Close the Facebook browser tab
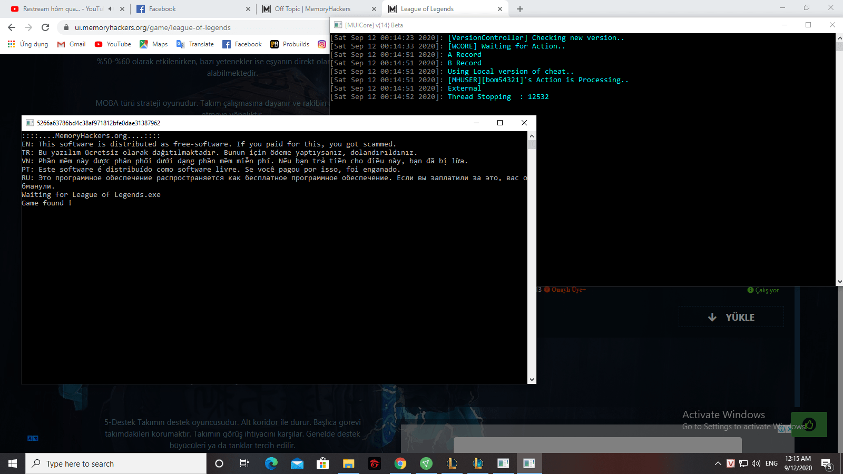This screenshot has height=474, width=843. (248, 9)
